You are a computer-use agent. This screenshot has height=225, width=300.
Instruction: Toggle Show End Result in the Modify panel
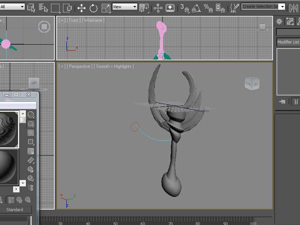coord(296,102)
